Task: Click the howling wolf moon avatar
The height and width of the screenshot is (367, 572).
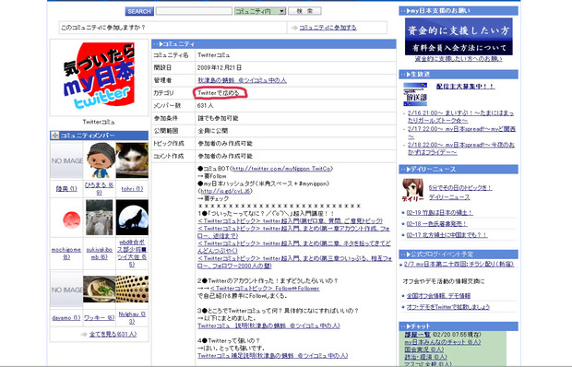Action: tap(132, 218)
